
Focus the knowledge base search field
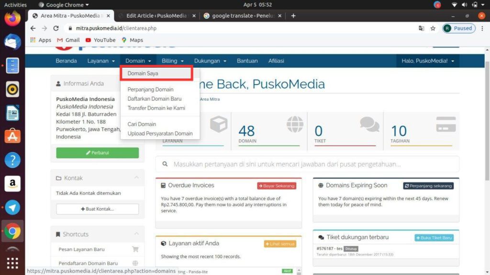point(308,164)
